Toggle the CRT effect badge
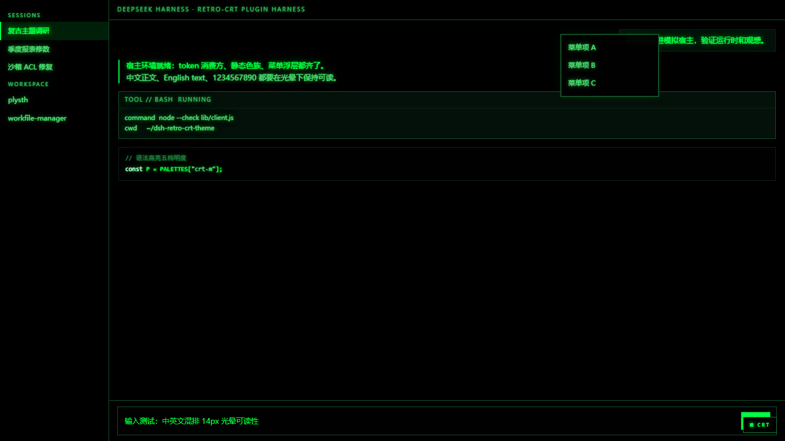 click(760, 425)
